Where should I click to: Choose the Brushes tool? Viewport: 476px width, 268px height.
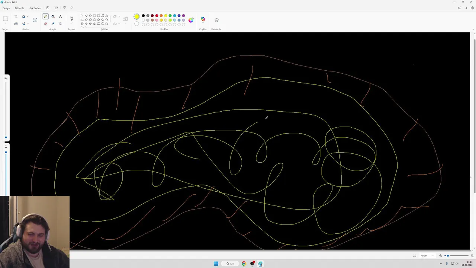[x=72, y=18]
